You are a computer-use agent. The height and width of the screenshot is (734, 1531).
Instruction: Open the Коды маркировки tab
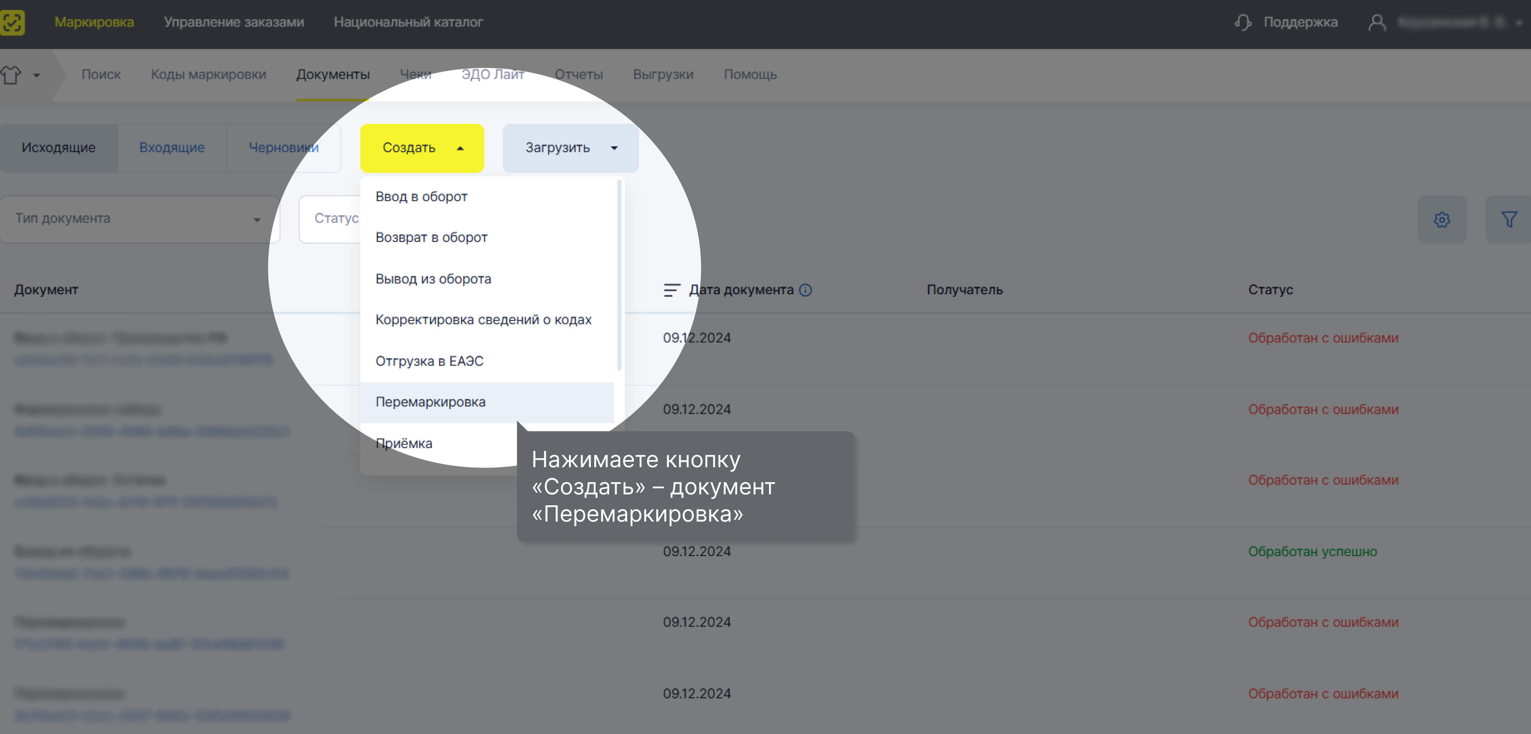[x=208, y=75]
